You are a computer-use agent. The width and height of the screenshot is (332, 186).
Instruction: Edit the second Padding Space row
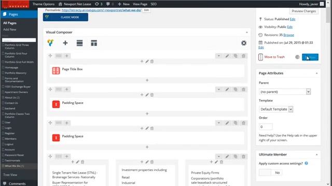click(227, 123)
